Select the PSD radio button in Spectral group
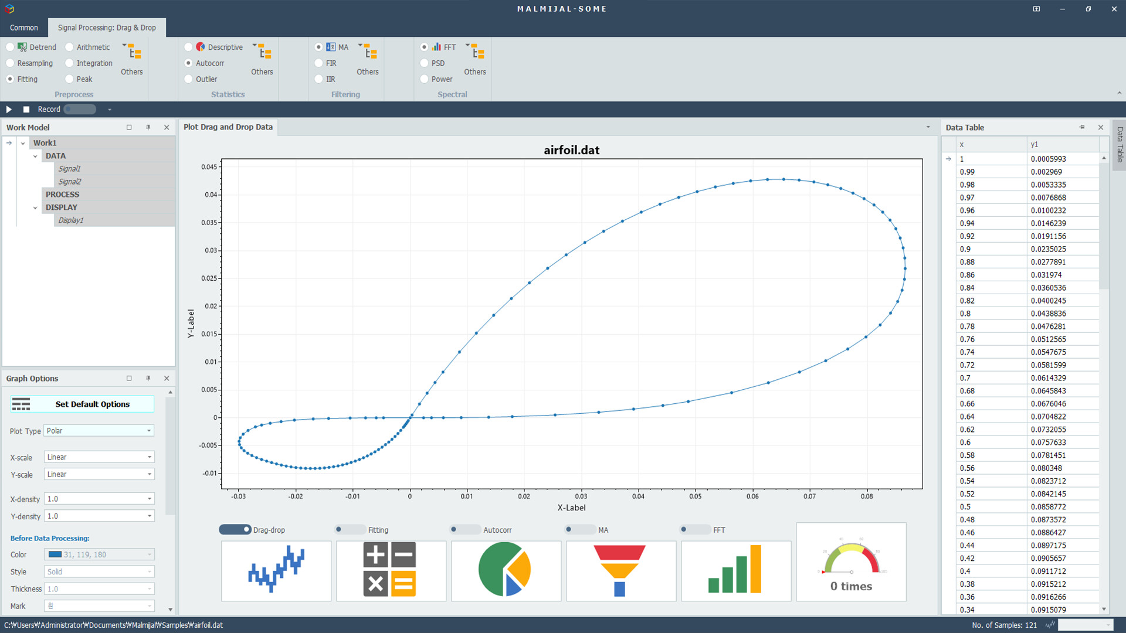Screen dimensions: 1126x633 (424, 63)
